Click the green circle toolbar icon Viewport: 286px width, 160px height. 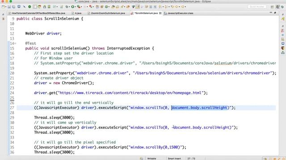[29, 7]
